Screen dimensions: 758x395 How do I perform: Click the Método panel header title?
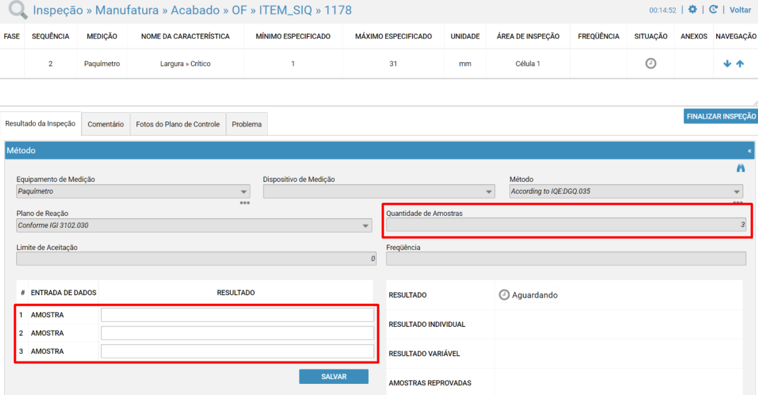21,151
